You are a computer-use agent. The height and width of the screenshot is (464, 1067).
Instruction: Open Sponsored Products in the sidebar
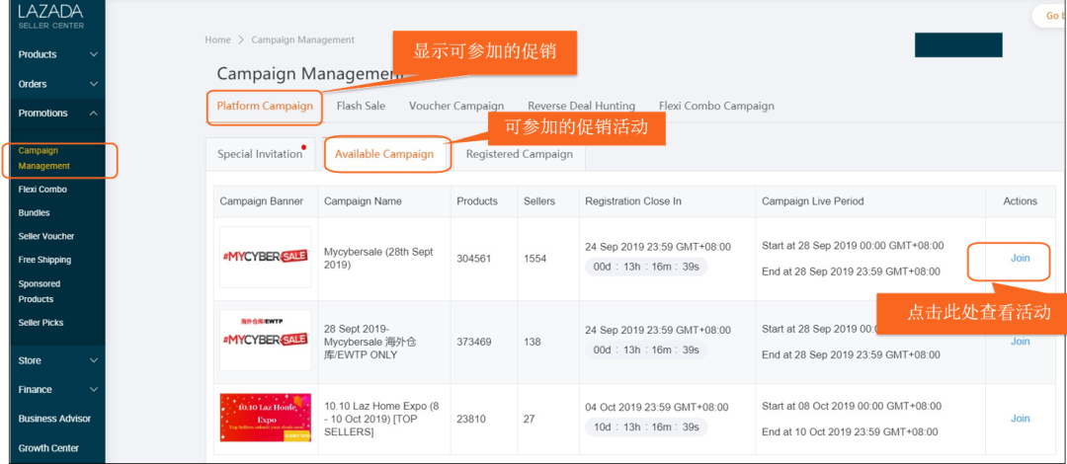(x=39, y=291)
